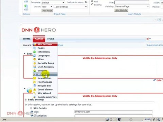The height and width of the screenshot is (122, 163).
Task: Click the site Title field DNNHero.com
Action: [x=113, y=111]
